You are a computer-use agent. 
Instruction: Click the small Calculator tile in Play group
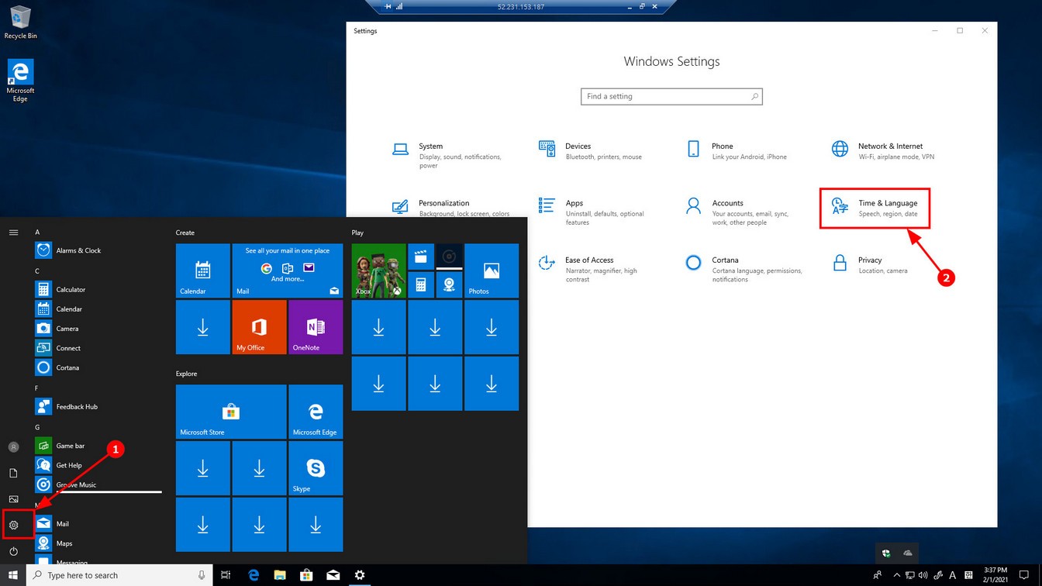point(420,284)
